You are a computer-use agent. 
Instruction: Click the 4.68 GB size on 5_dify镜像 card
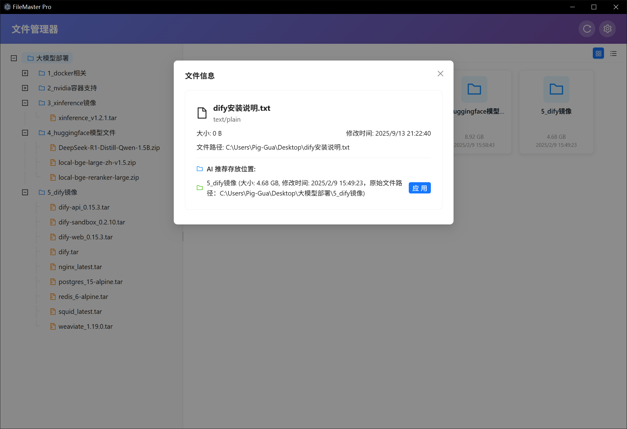tap(556, 137)
